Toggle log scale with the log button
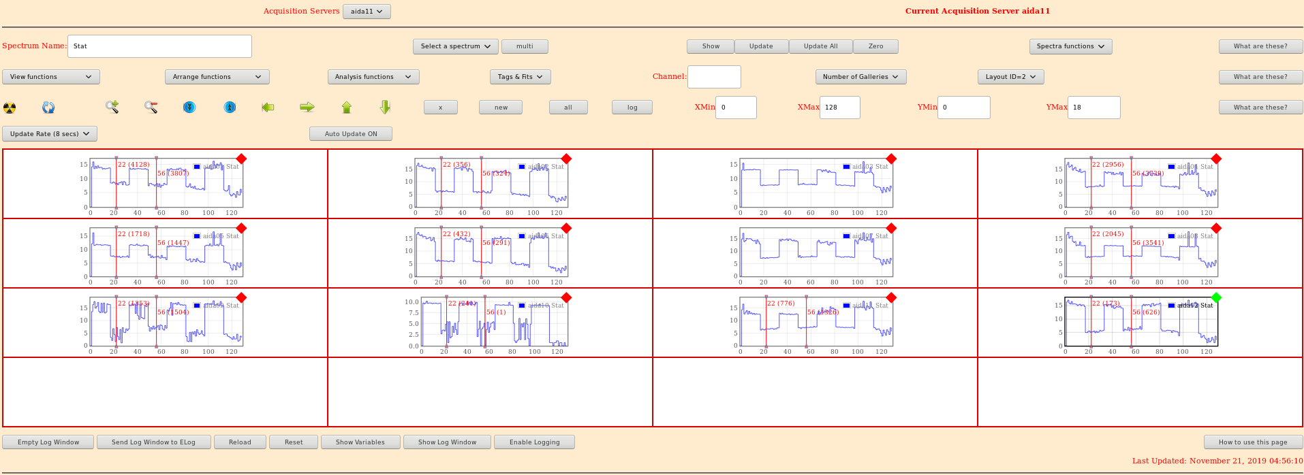The width and height of the screenshot is (1304, 475). (632, 108)
